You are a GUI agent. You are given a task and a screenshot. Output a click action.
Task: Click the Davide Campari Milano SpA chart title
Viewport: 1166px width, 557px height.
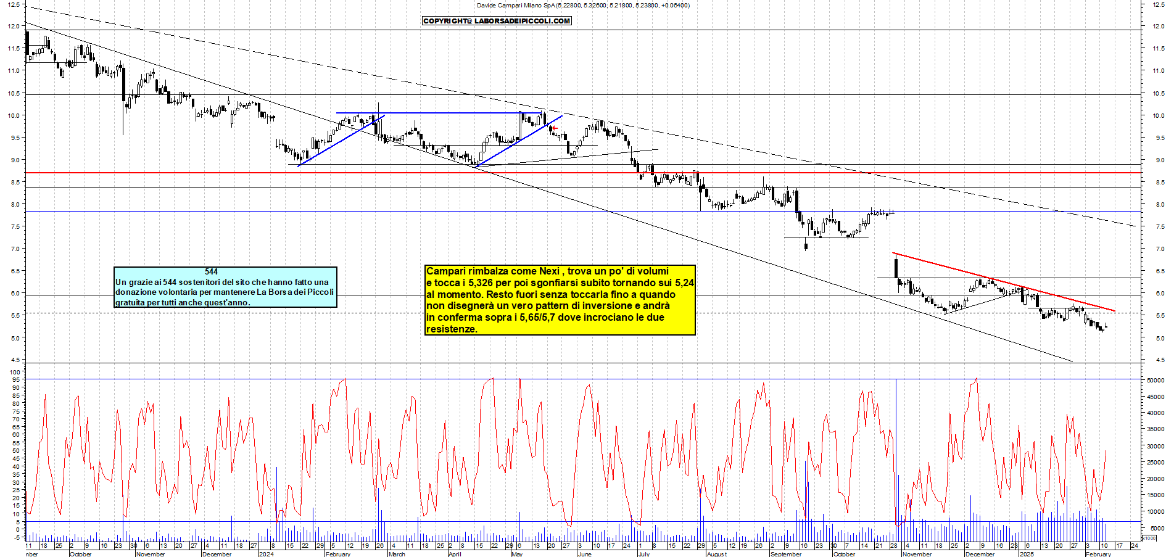583,6
